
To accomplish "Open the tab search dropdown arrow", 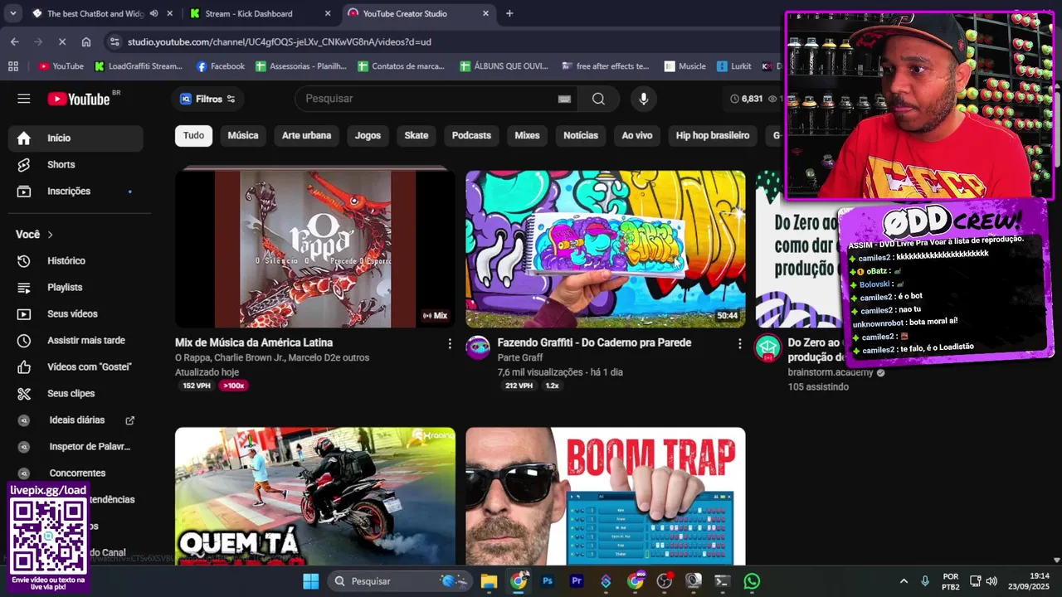I will pyautogui.click(x=12, y=13).
